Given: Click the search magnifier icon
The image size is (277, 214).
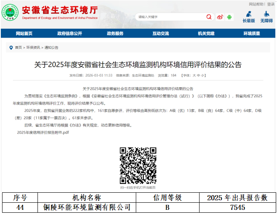Looking at the screenshot, I should (209, 17).
